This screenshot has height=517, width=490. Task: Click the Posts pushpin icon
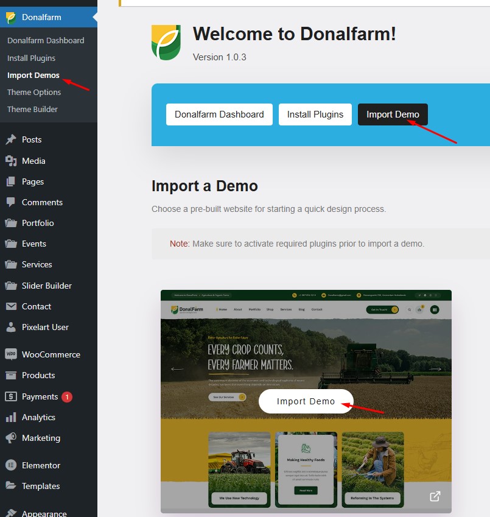tap(11, 139)
